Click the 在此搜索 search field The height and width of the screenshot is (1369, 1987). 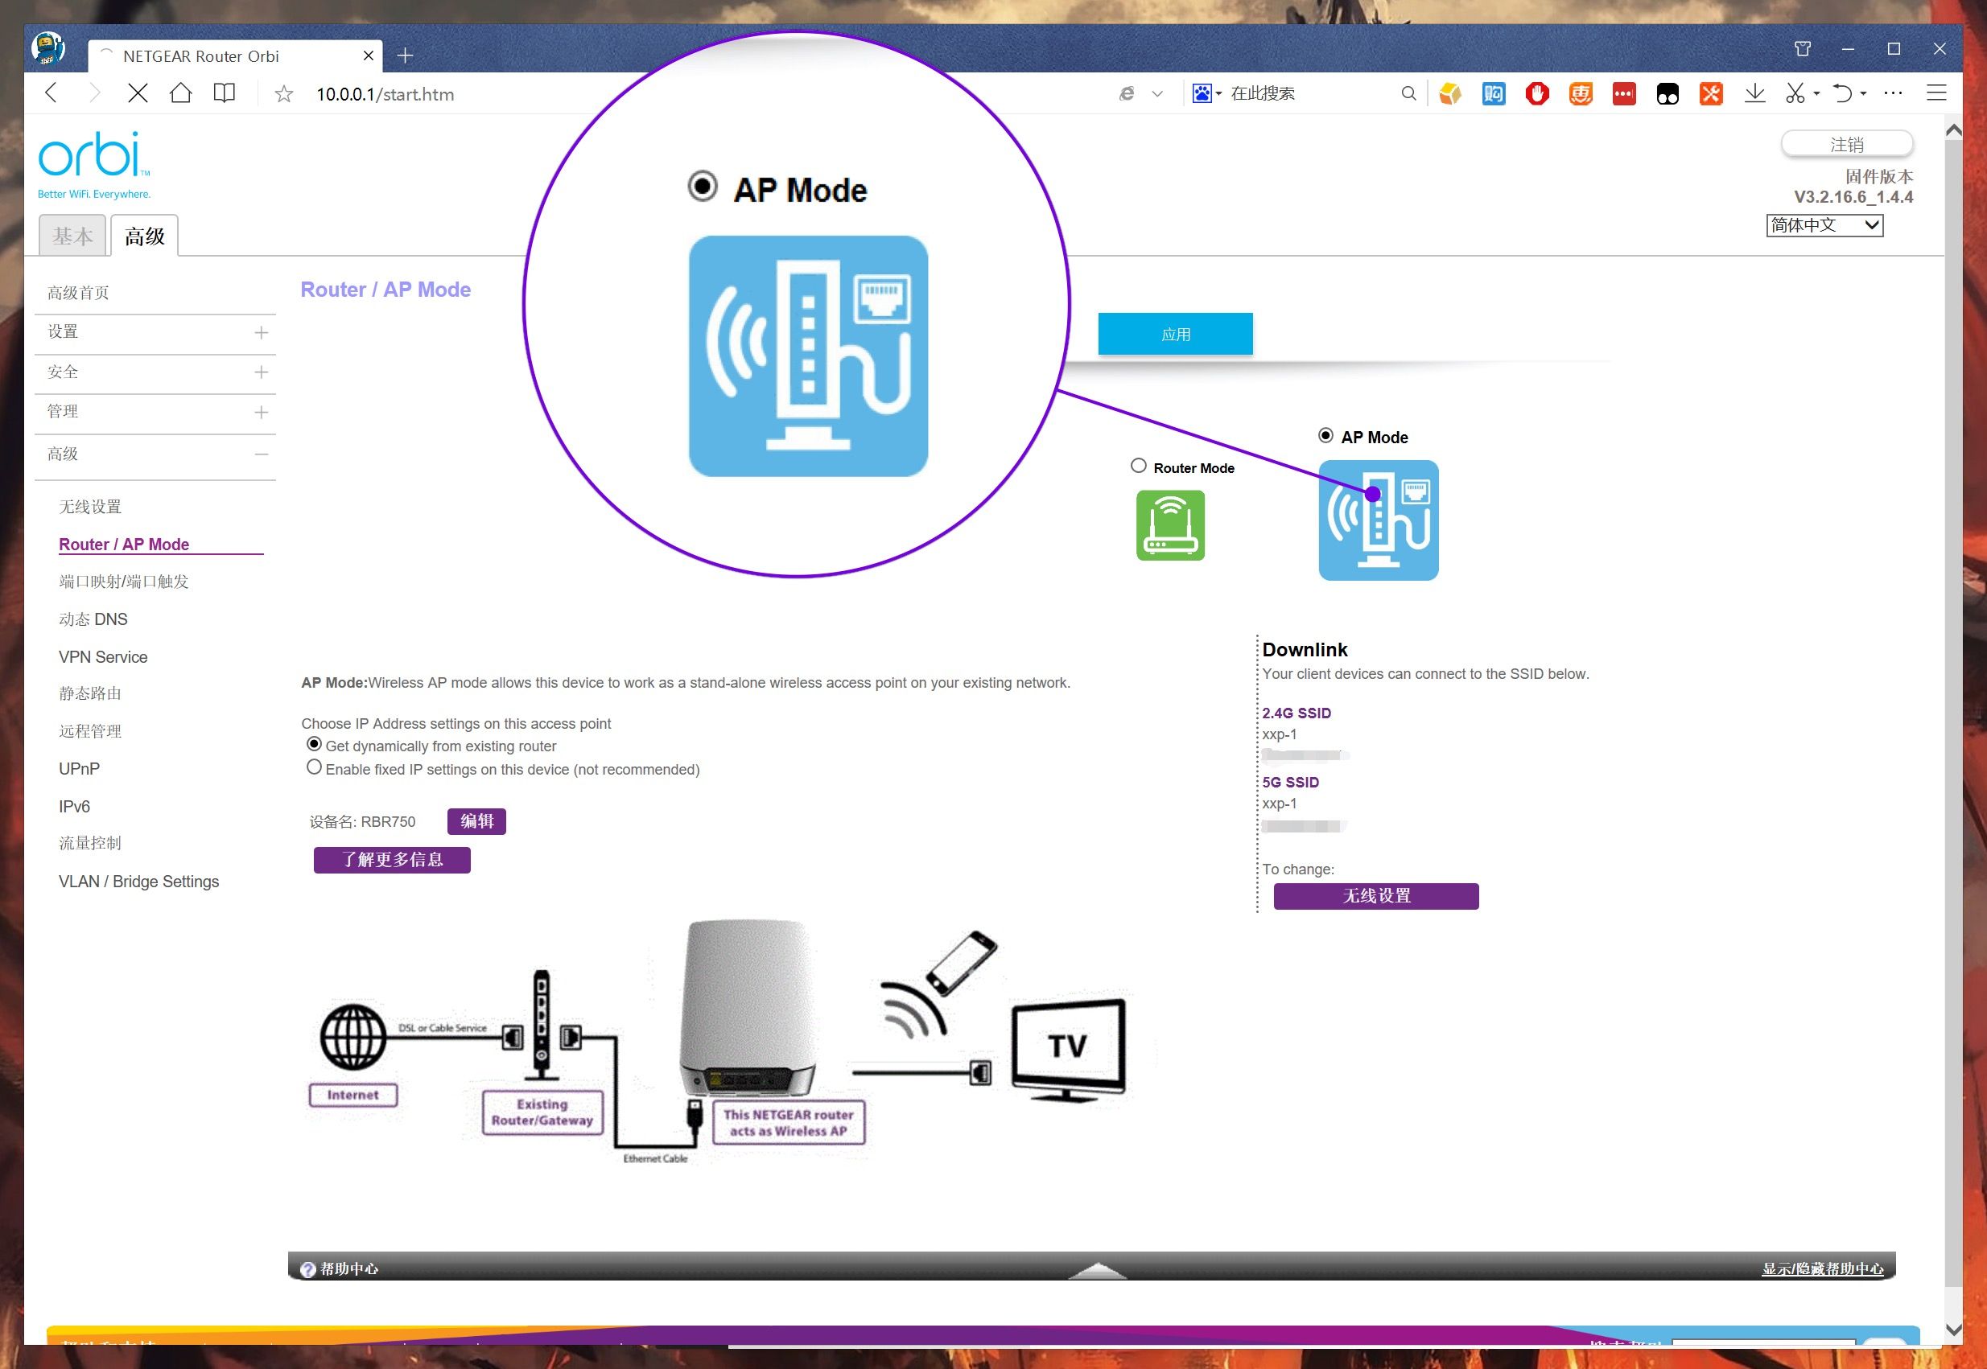tap(1309, 92)
